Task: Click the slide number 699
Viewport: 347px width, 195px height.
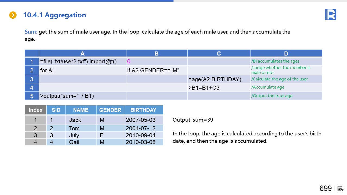Action: point(325,188)
